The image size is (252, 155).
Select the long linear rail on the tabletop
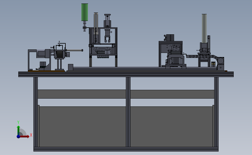point(145,69)
